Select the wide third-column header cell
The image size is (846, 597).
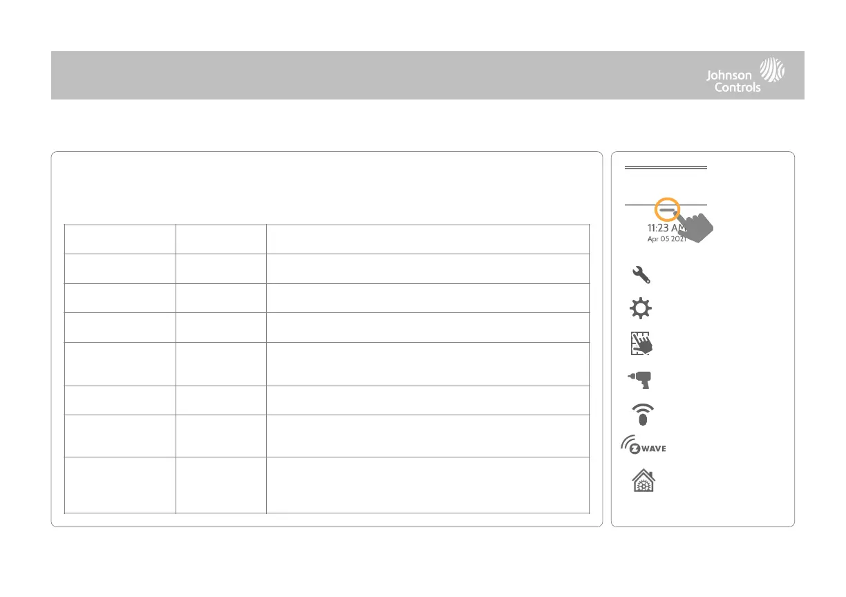[x=428, y=238]
